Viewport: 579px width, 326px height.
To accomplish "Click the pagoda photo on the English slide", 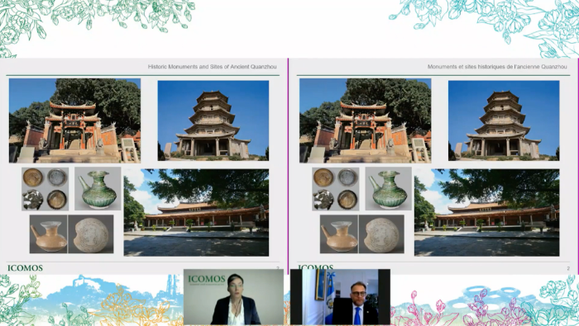I will [213, 120].
